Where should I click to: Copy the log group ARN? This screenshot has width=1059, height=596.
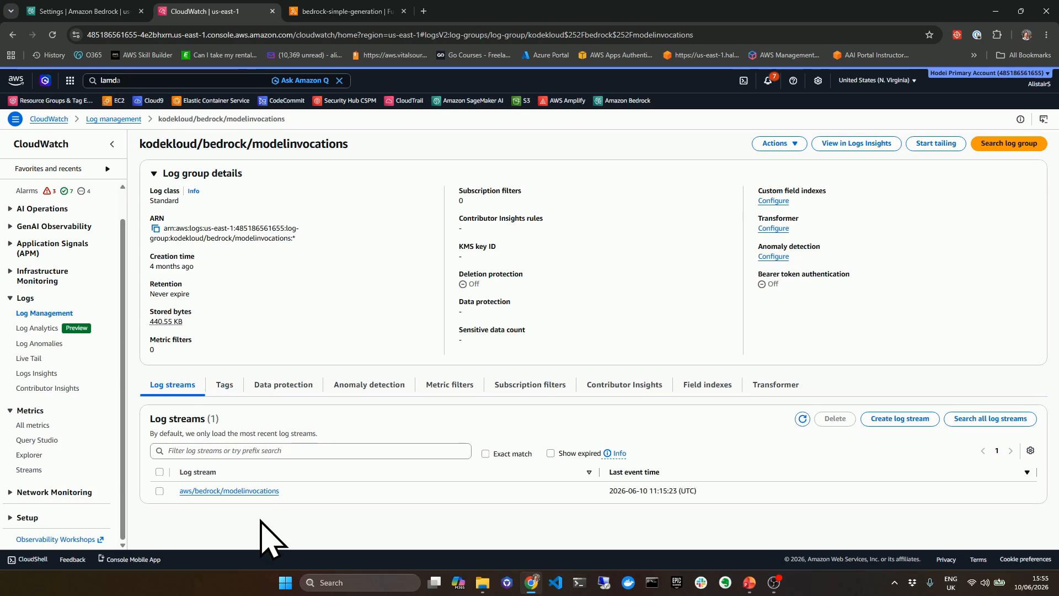156,228
